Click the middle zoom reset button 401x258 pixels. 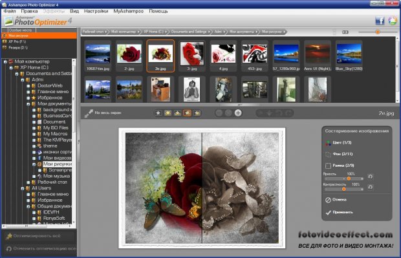(x=228, y=113)
